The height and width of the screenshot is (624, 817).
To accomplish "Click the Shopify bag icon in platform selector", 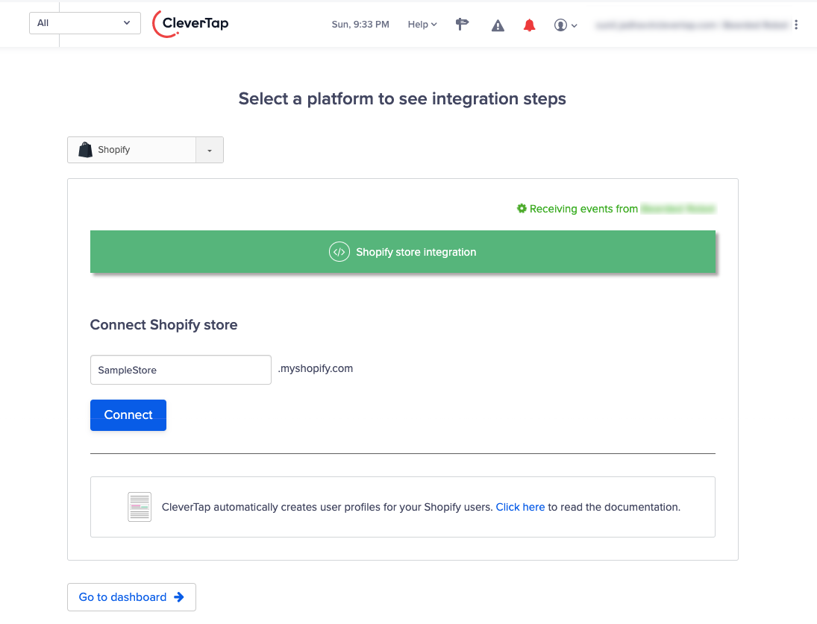I will (86, 150).
